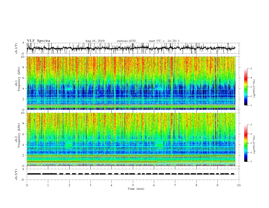
Task: Click the 'station=ATH' header label
Action: point(126,41)
